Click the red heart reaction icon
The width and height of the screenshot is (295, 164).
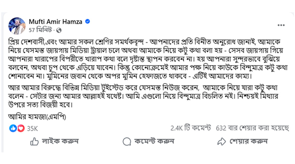point(21,129)
